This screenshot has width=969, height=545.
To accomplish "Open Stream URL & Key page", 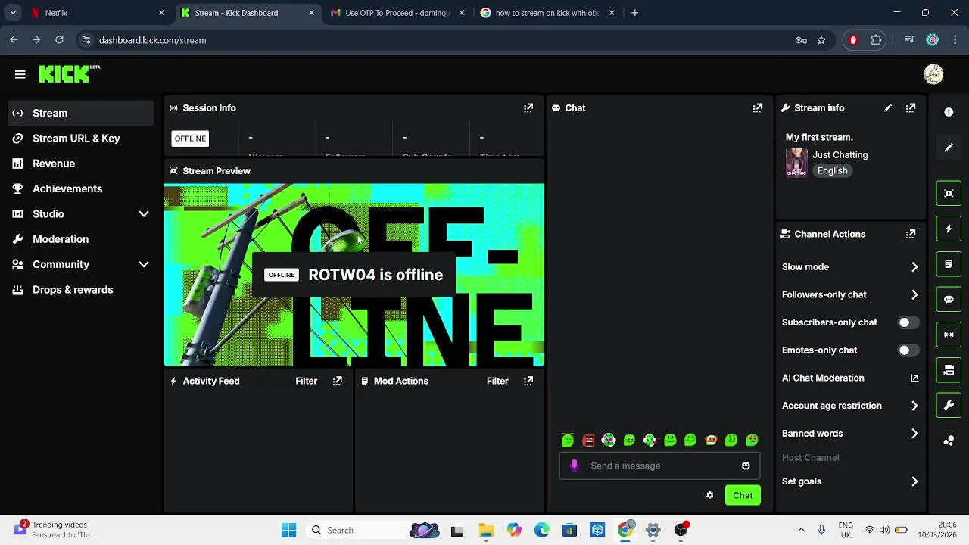I will [80, 139].
